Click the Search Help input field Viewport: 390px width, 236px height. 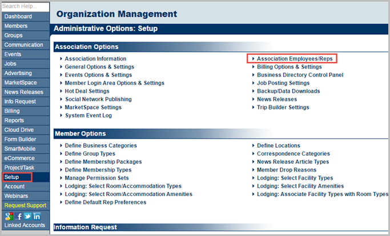tap(25, 6)
